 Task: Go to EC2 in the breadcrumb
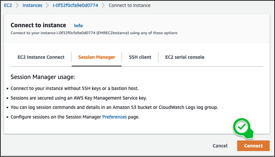coord(8,5)
